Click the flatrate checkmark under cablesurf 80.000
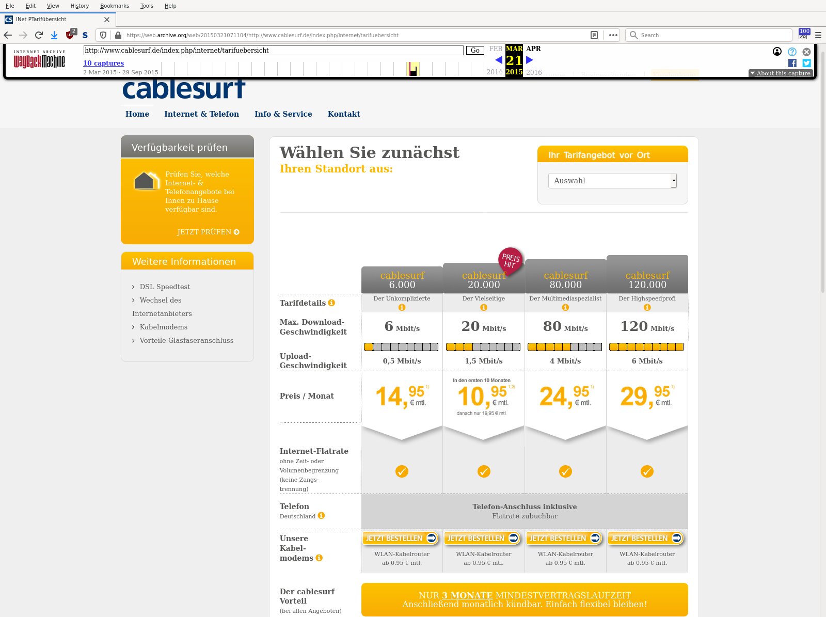 tap(565, 471)
